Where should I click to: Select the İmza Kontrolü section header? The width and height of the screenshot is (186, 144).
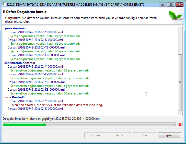pyautogui.click(x=14, y=97)
